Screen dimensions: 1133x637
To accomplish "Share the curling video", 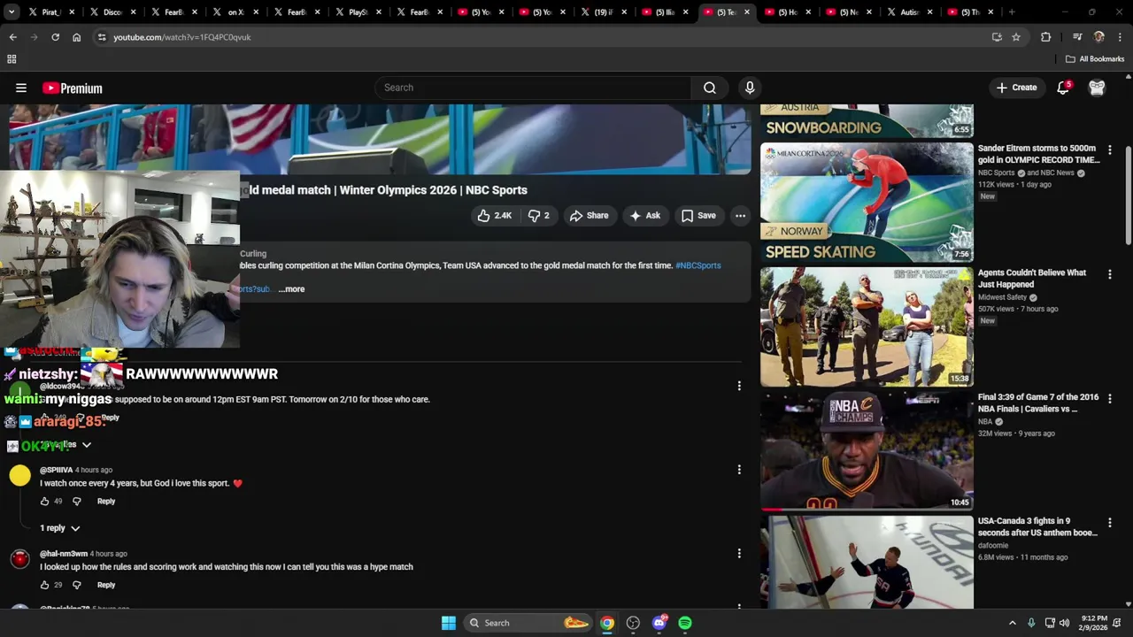I will (589, 215).
